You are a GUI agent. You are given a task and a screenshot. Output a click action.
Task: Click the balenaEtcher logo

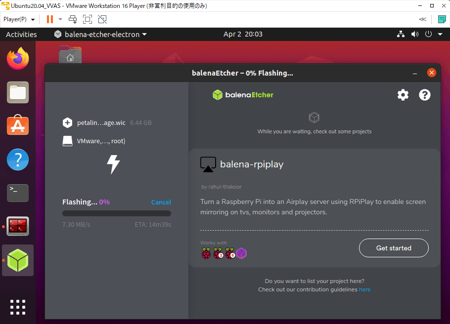pyautogui.click(x=243, y=95)
